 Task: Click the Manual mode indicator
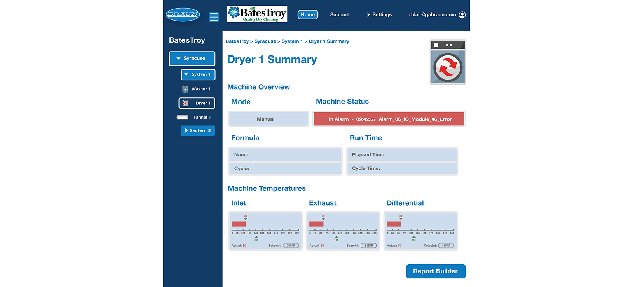click(269, 119)
